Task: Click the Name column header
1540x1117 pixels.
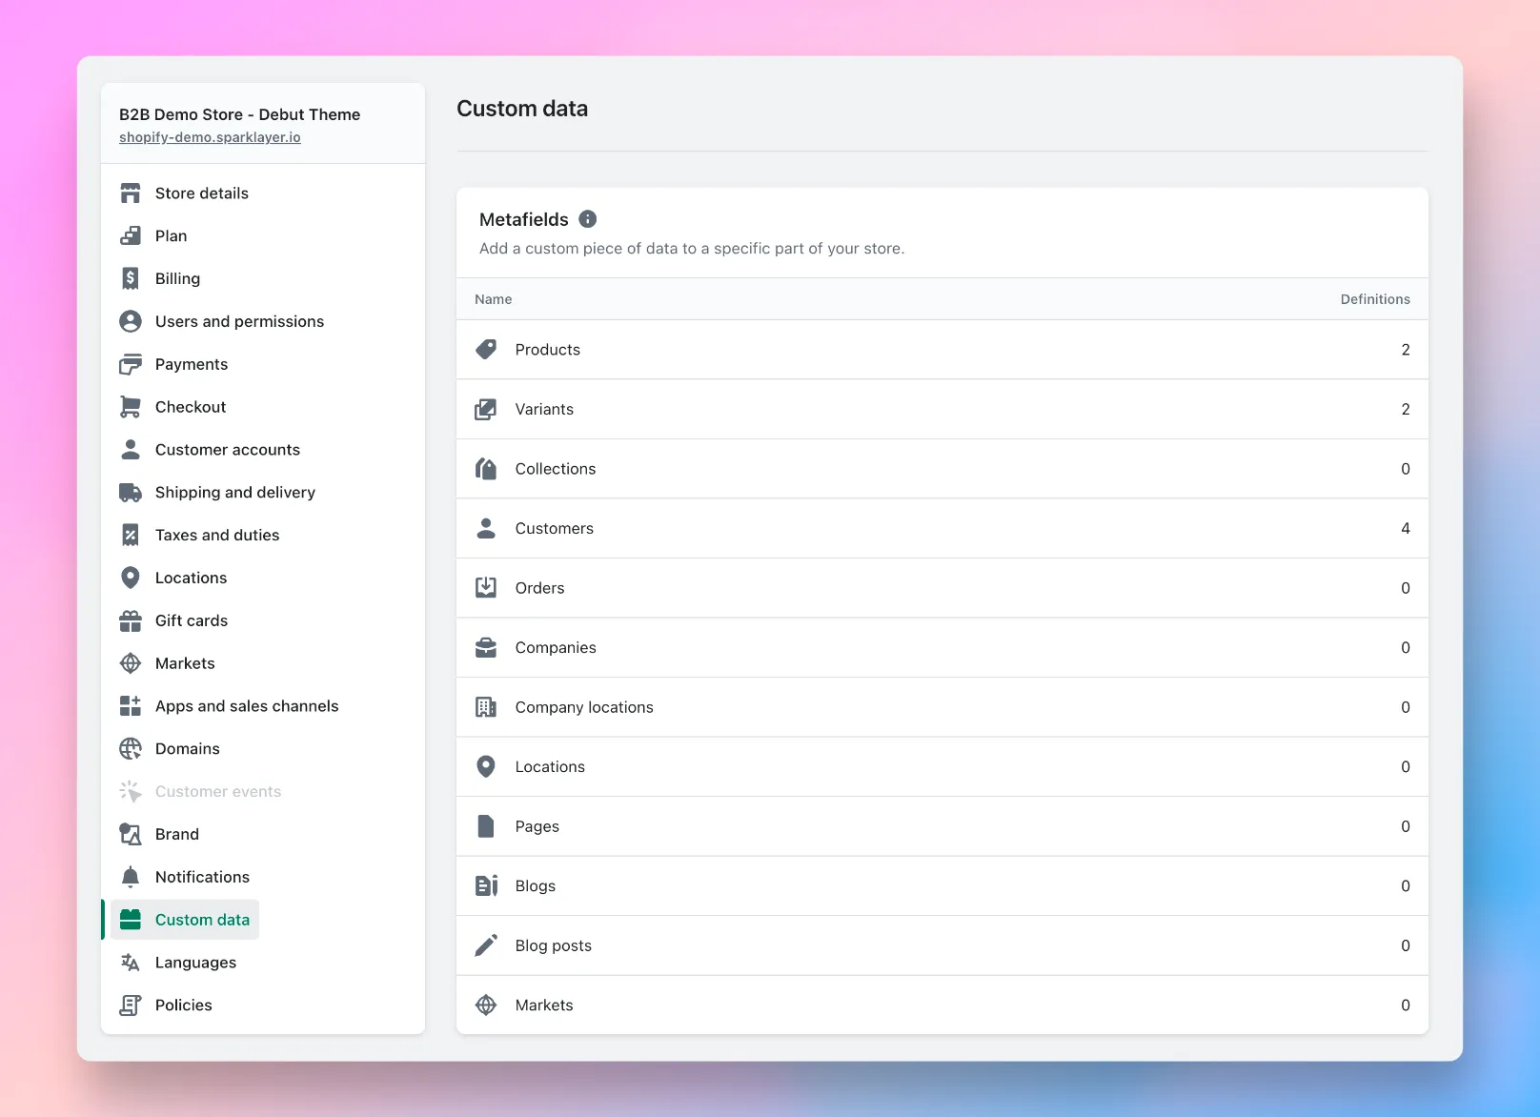Action: click(494, 299)
